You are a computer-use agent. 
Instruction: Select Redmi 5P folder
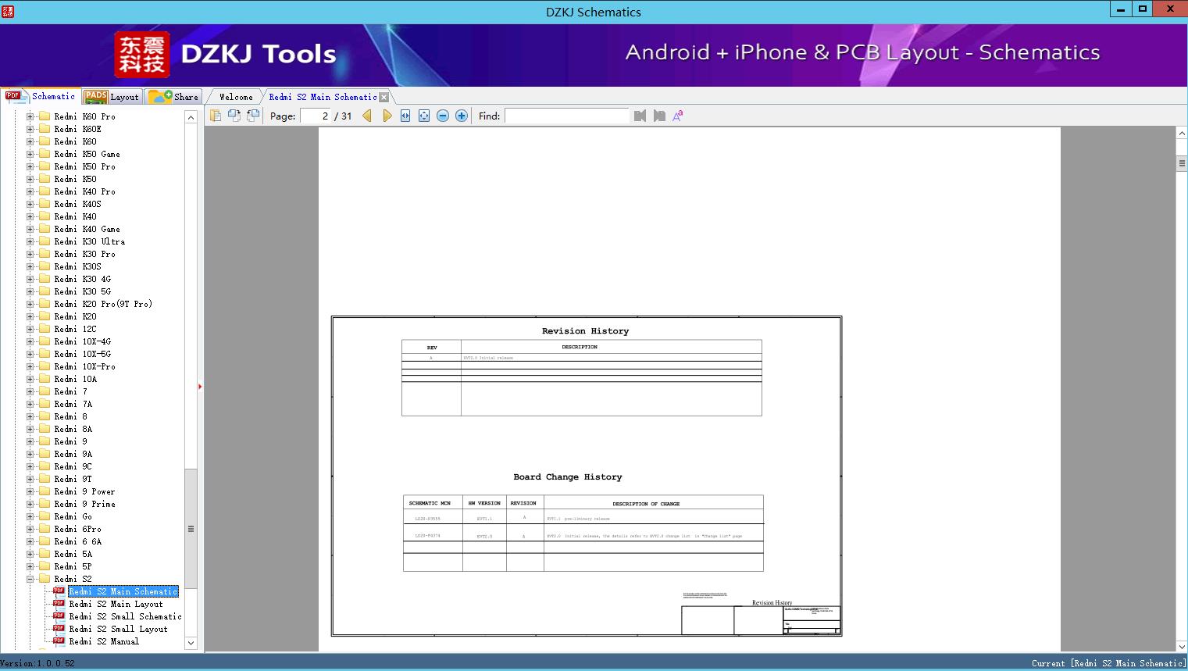point(73,566)
